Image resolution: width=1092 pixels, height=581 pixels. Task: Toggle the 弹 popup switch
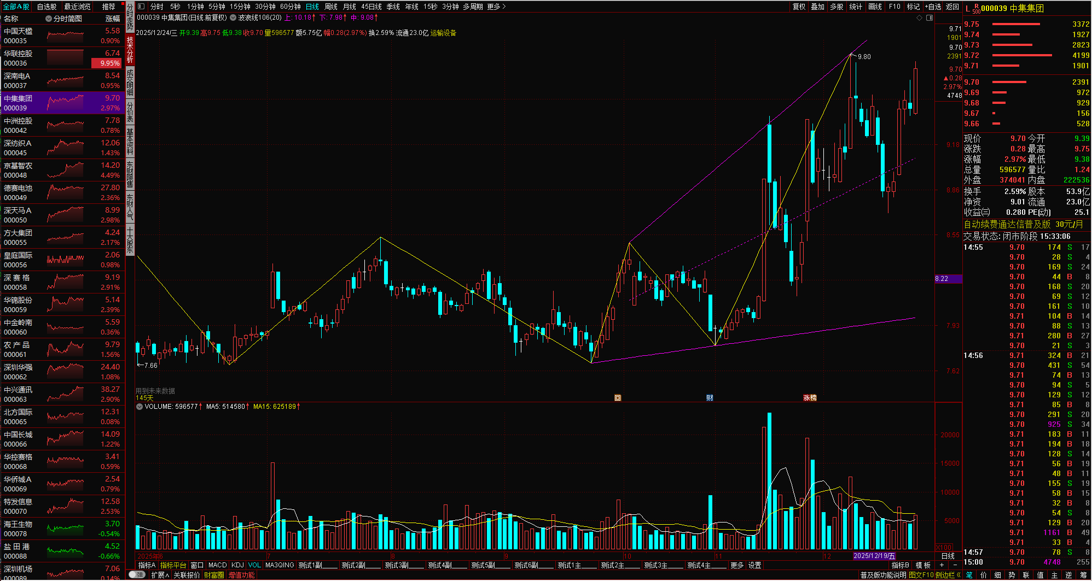137,575
